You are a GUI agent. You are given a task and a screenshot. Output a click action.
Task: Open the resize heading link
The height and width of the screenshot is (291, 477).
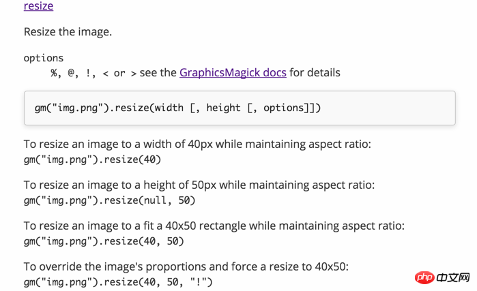(x=38, y=6)
